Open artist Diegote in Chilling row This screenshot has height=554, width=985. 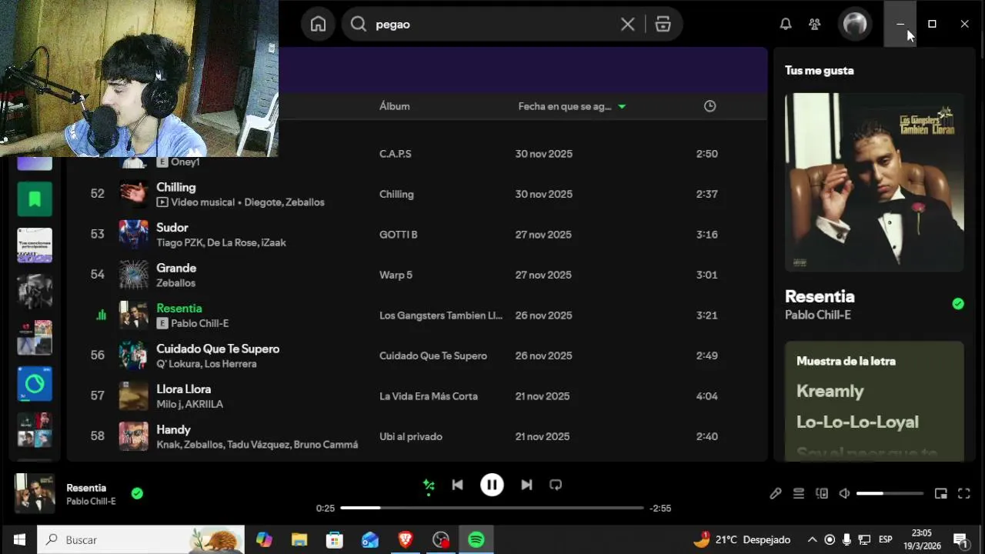(262, 202)
